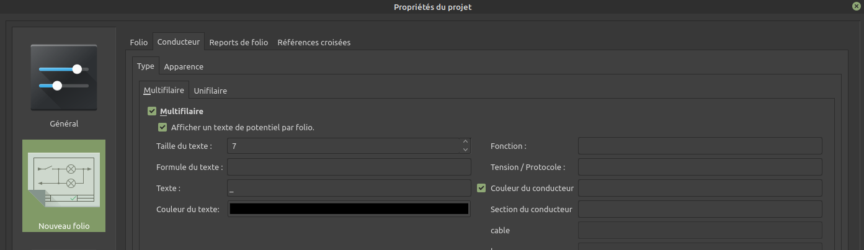The width and height of the screenshot is (864, 250).
Task: Switch to the Folio tab
Action: tap(139, 43)
